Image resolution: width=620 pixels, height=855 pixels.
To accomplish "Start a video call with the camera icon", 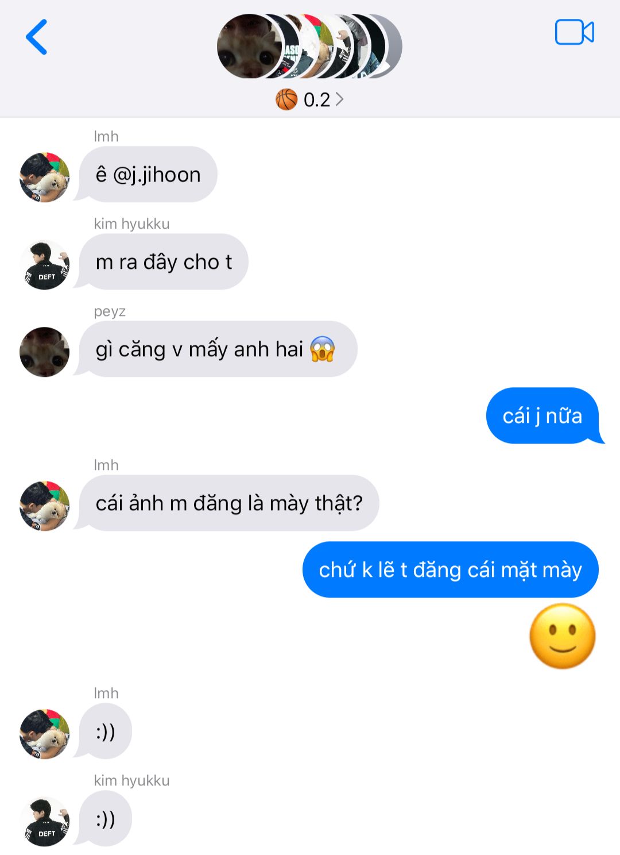I will 574,32.
